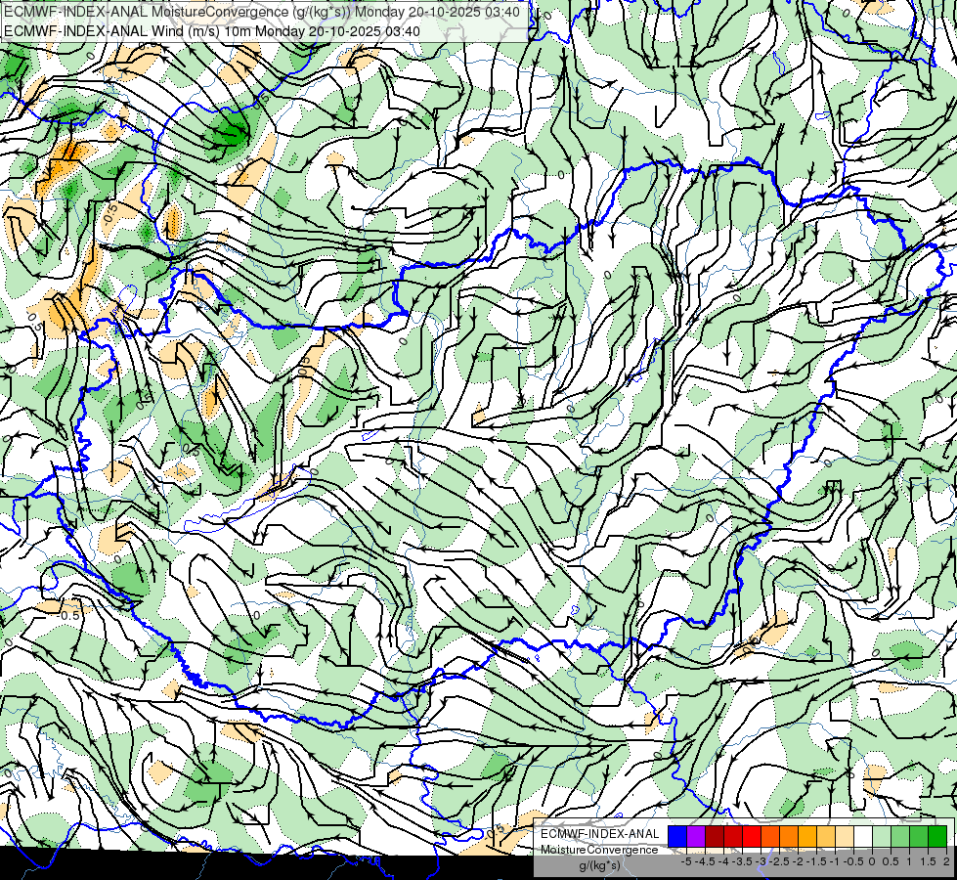Click the MoistureConvergence title line at top

[x=262, y=12]
